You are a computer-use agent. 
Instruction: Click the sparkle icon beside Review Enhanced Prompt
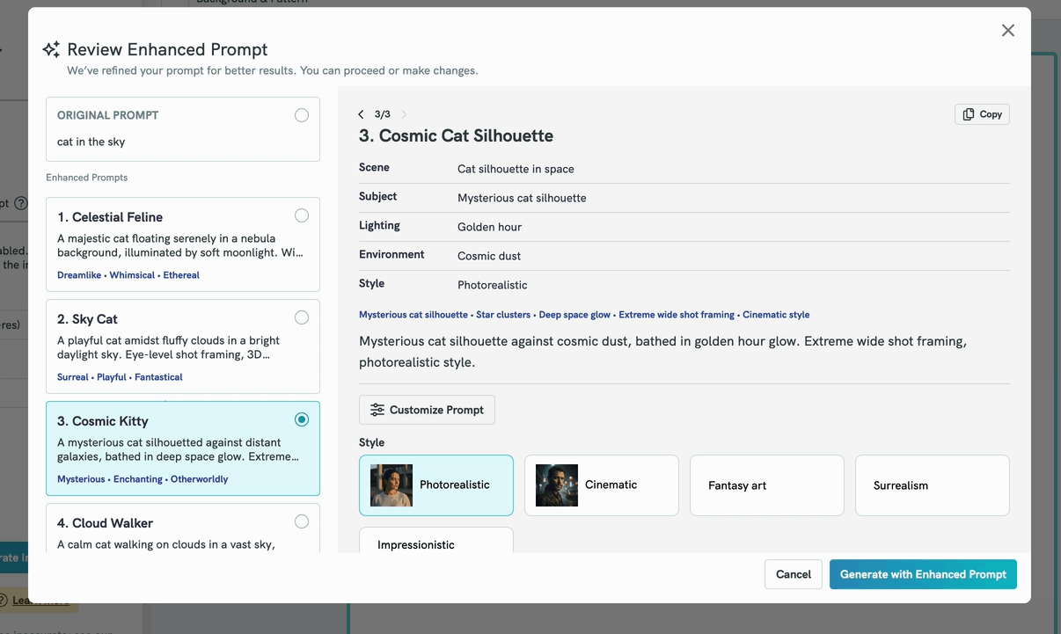[x=51, y=49]
